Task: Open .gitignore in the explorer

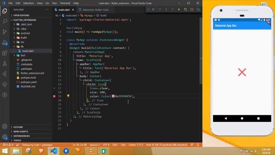Action: coord(31,60)
